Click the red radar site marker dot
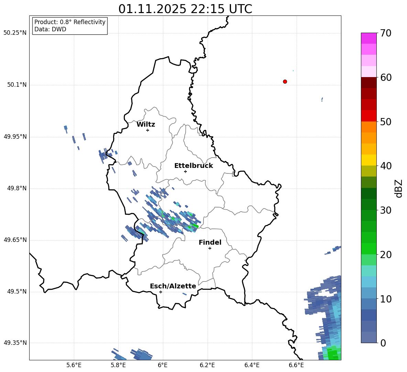This screenshot has width=407, height=372. tap(285, 82)
